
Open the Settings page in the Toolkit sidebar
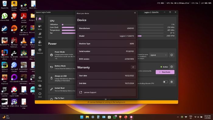click(40, 79)
